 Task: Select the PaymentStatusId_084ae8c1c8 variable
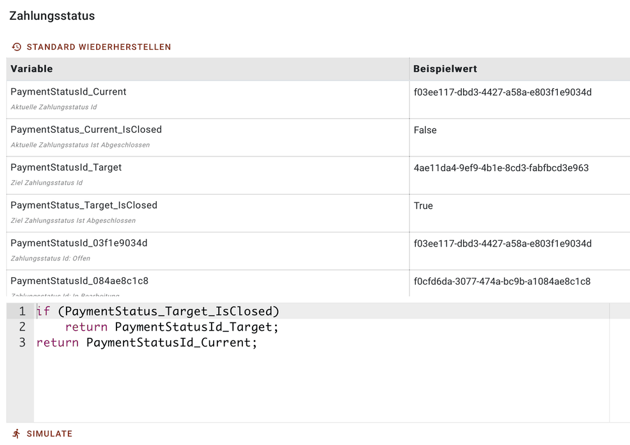(x=79, y=281)
